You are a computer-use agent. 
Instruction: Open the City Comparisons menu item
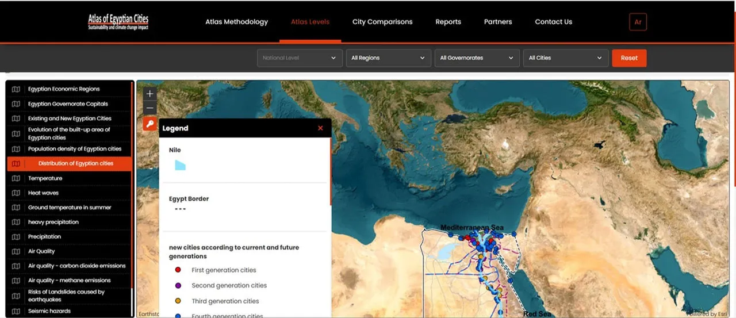point(382,22)
